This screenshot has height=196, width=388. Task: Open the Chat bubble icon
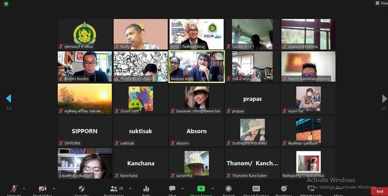tap(172, 189)
